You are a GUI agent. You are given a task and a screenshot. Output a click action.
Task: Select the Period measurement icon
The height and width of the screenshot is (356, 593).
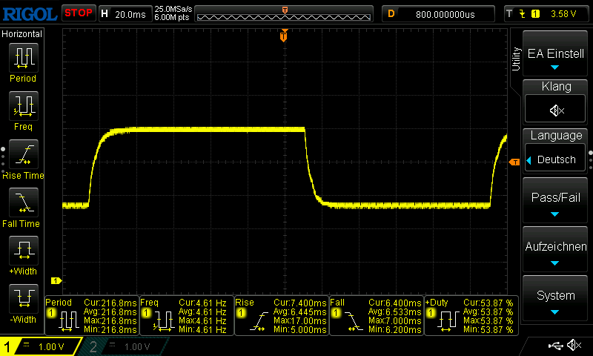(x=24, y=58)
